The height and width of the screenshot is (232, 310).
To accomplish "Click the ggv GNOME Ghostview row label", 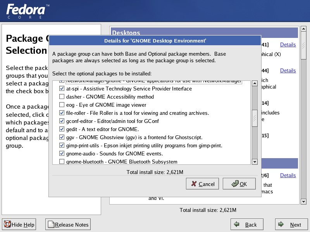I will (134, 137).
